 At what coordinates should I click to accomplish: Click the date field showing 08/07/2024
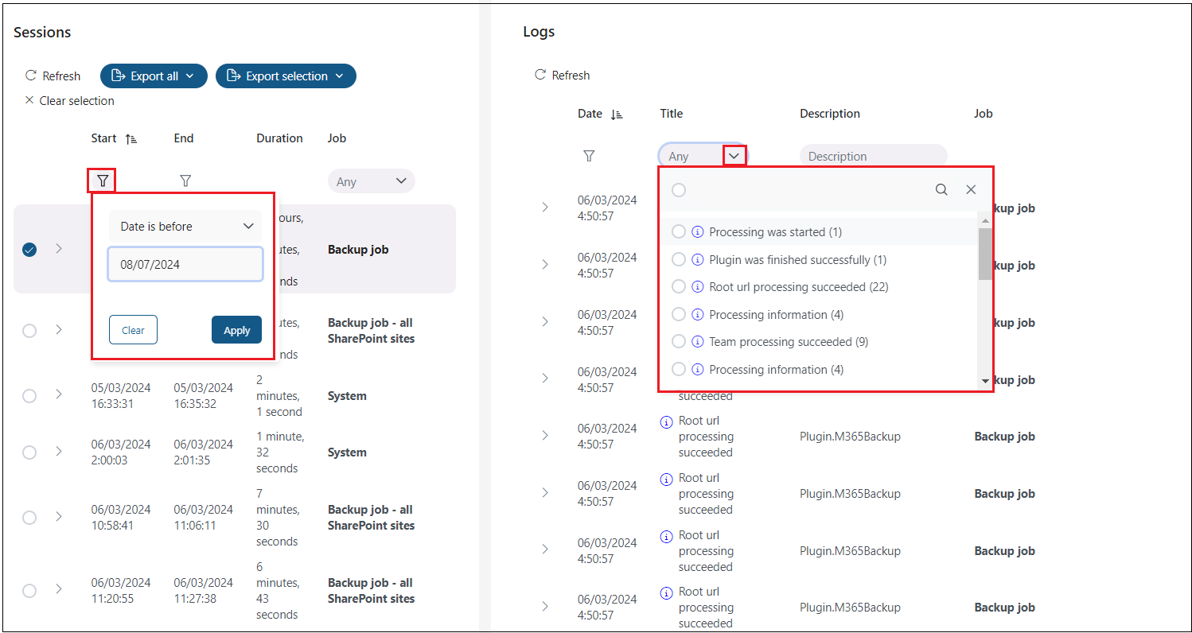click(x=185, y=265)
